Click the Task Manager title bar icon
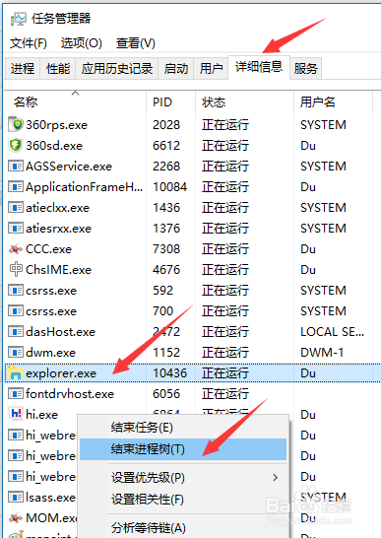The height and width of the screenshot is (538, 381). [x=18, y=19]
